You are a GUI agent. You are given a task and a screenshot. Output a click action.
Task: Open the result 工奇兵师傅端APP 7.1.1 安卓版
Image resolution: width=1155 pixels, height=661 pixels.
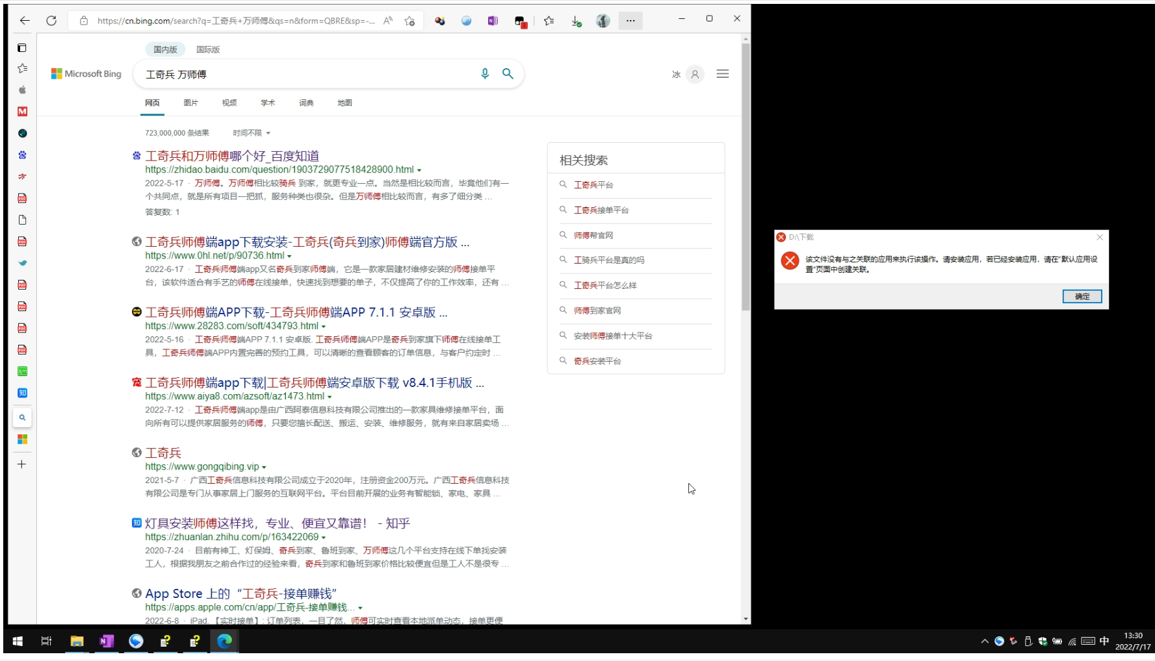[296, 312]
